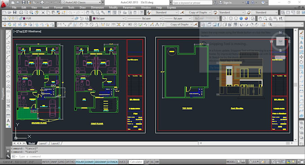Screen dimensions: 305x165
Task: Click the Print icon in quick access toolbar
Action: tap(42, 3)
